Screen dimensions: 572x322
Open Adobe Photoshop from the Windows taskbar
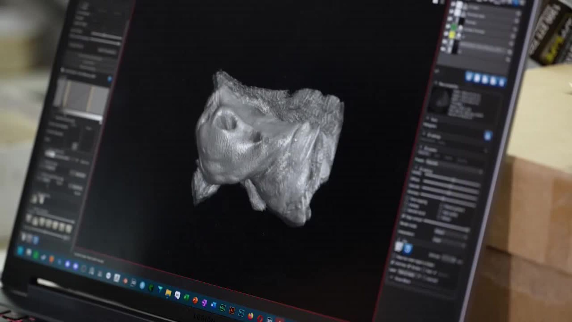pyautogui.click(x=241, y=313)
